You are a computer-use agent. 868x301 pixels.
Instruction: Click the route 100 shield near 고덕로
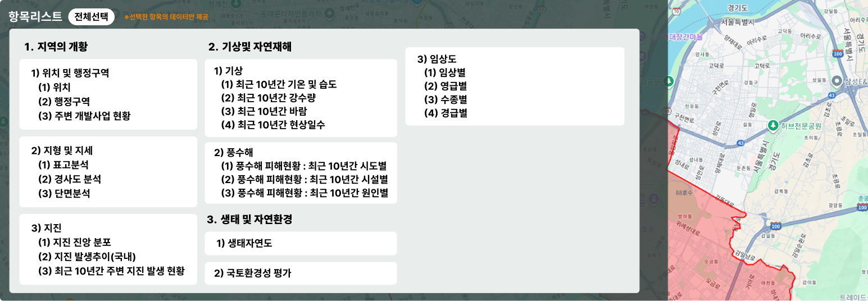pyautogui.click(x=838, y=53)
